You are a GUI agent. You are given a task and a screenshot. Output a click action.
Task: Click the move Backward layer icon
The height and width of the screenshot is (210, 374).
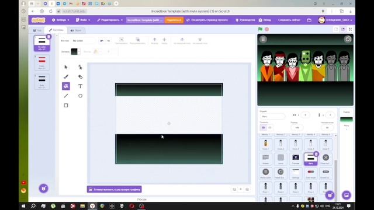click(164, 40)
